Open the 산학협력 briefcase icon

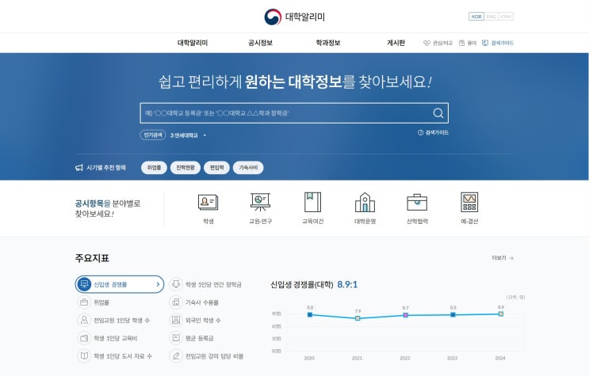417,203
